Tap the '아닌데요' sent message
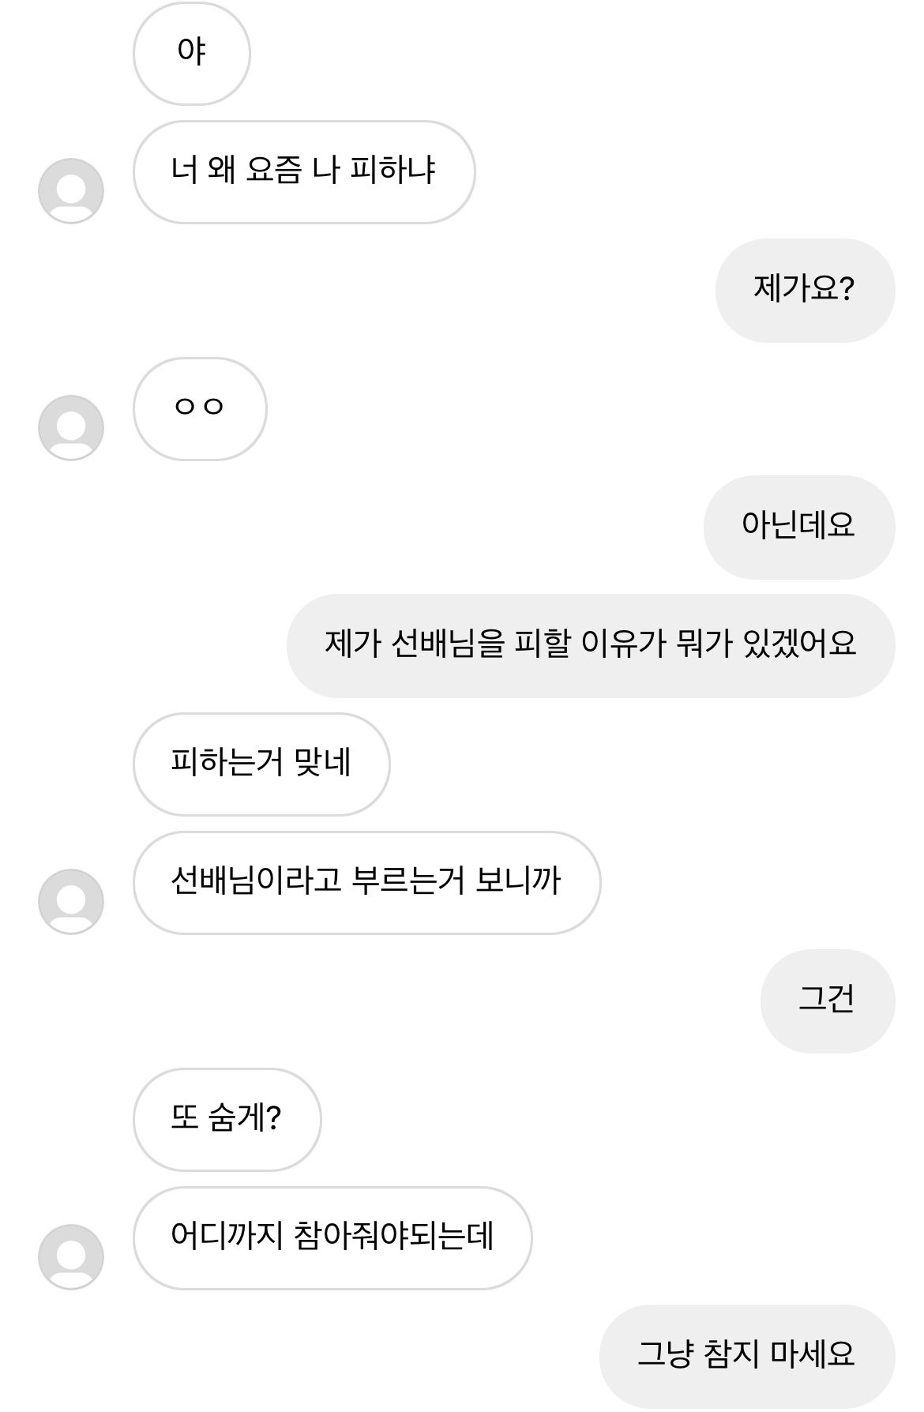This screenshot has width=924, height=1412. (798, 527)
